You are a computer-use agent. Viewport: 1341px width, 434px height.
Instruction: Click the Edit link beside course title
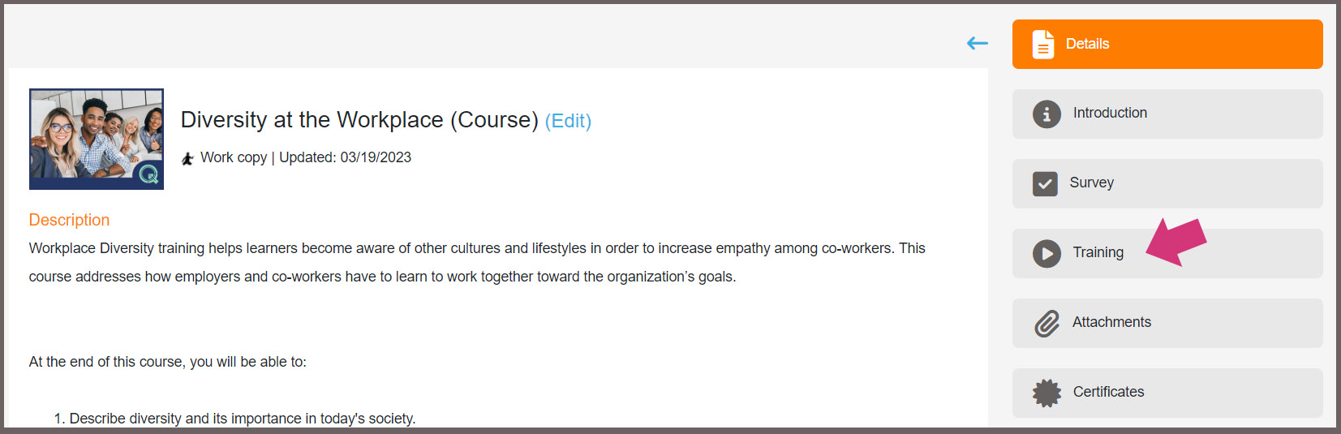(568, 121)
